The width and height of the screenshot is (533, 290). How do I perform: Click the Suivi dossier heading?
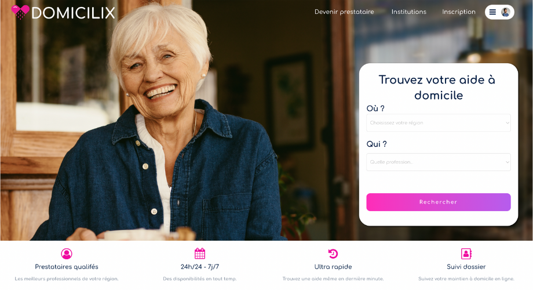(466, 267)
